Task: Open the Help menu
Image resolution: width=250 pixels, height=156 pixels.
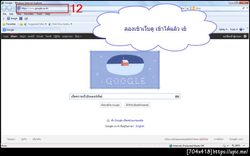Action: 47,14
